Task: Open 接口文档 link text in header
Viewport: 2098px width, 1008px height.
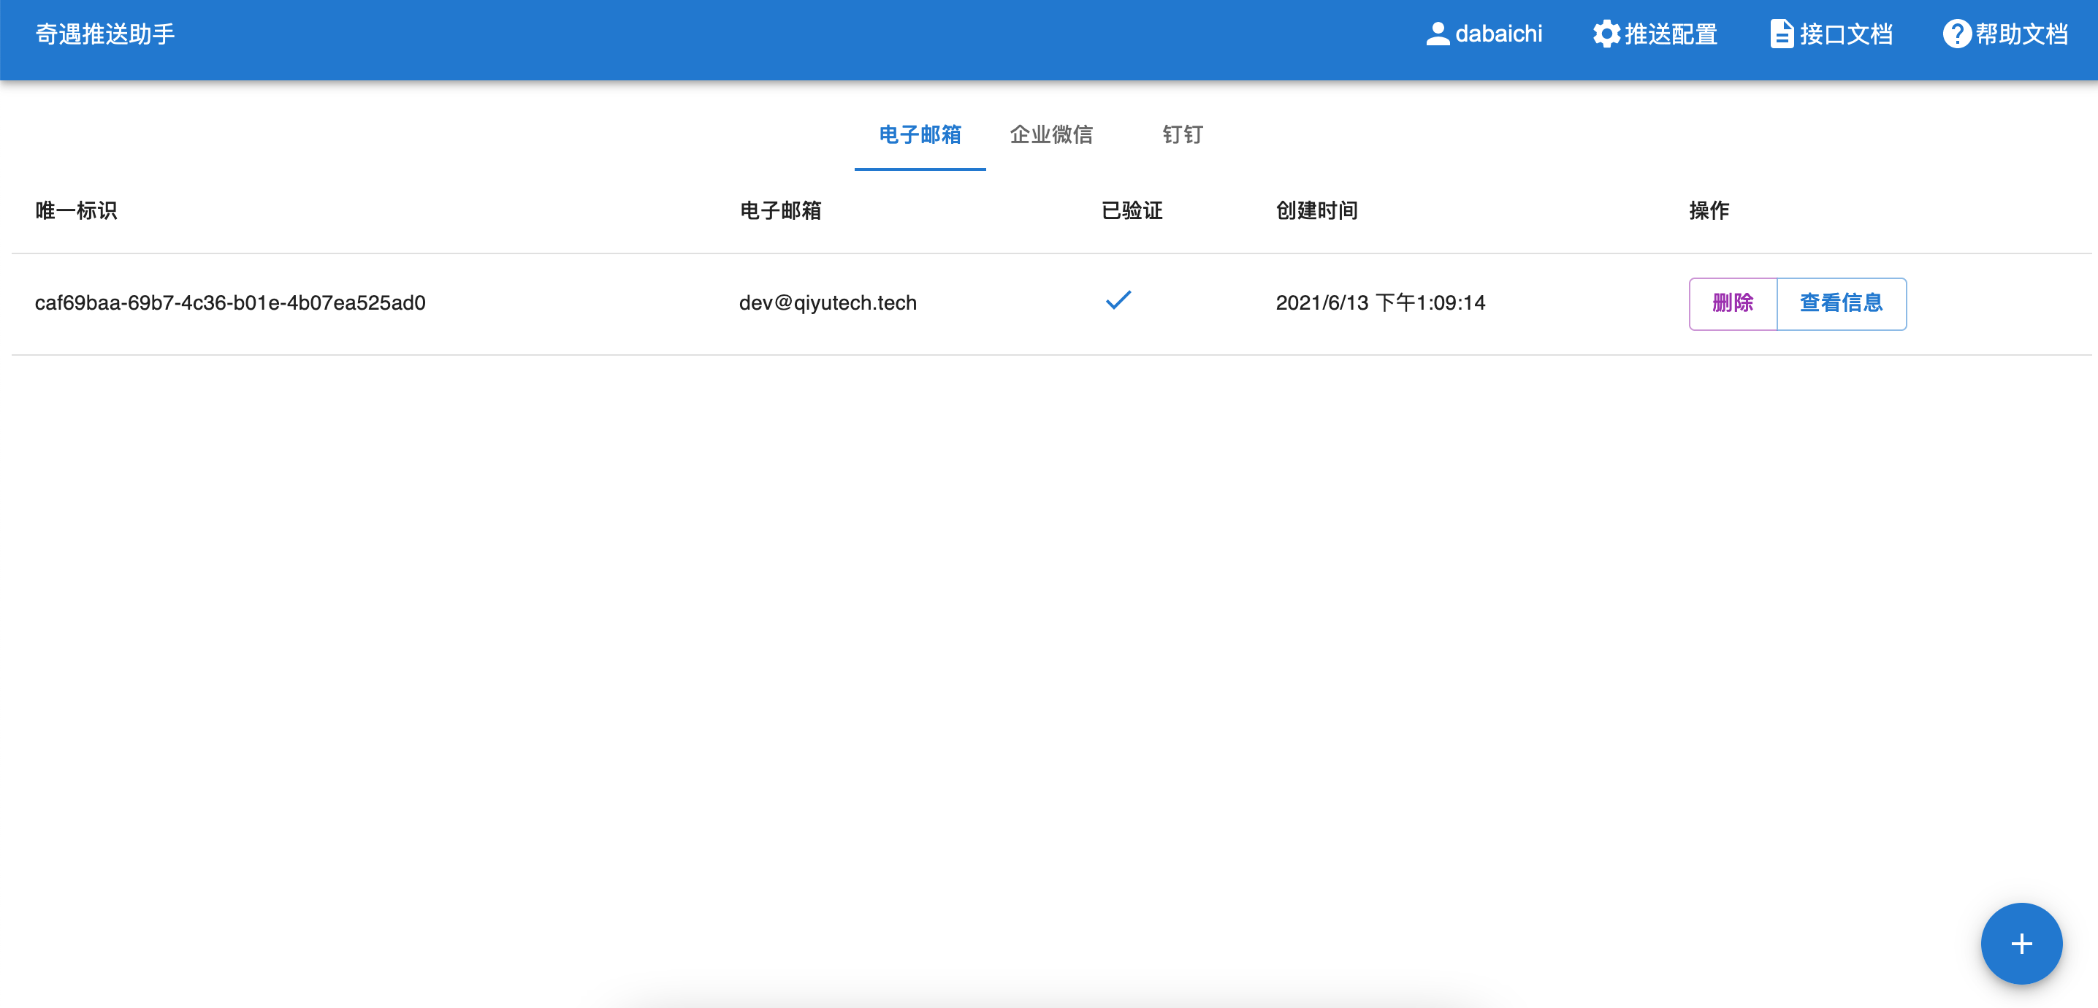Action: pyautogui.click(x=1845, y=34)
